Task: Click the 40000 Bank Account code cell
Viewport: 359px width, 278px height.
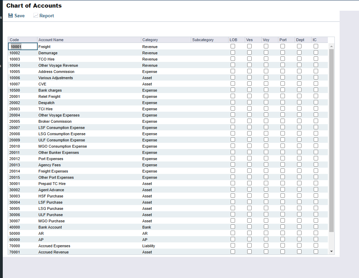Action: coord(15,227)
